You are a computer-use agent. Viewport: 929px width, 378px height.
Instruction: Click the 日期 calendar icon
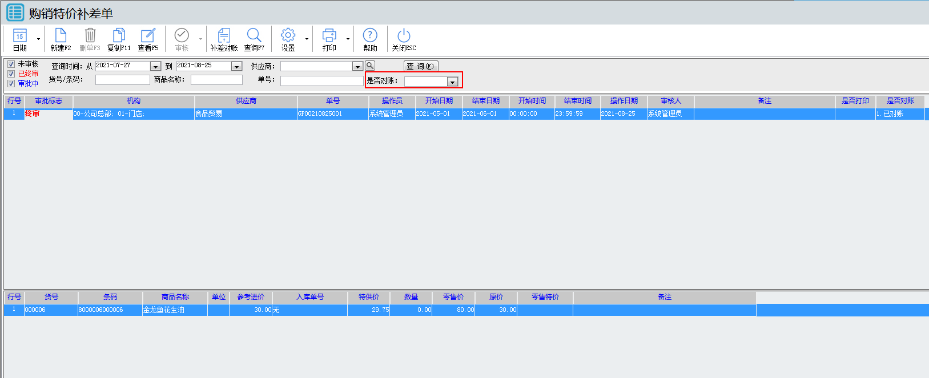coord(20,36)
